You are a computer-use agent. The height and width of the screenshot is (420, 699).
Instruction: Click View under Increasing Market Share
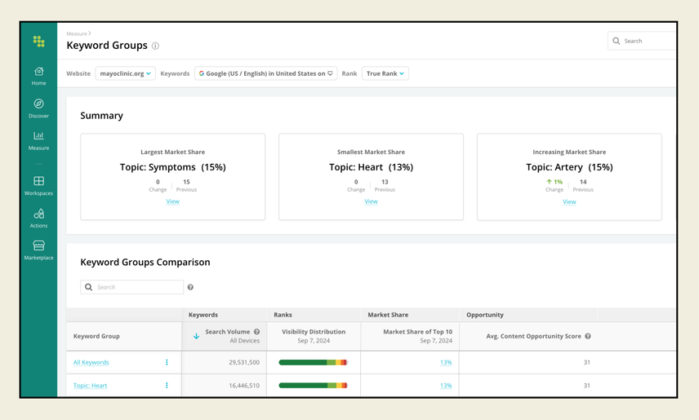[x=569, y=201]
